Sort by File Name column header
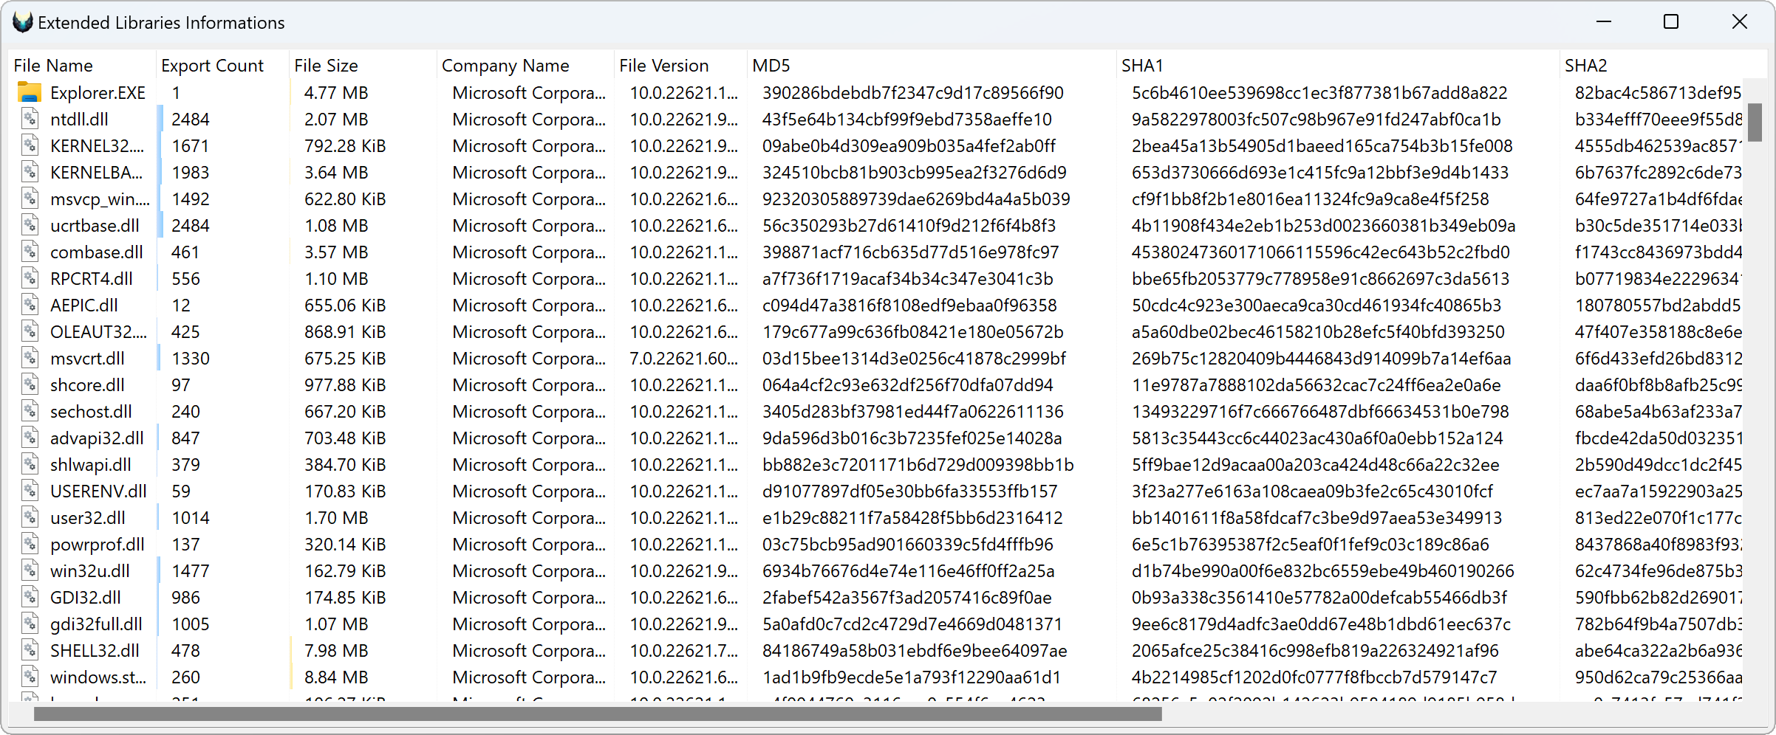1776x735 pixels. coord(82,65)
